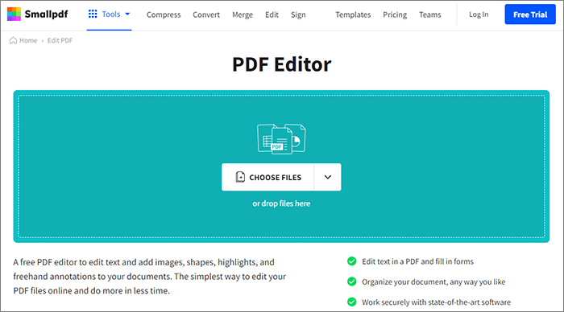Start the Free Trial button

tap(530, 14)
